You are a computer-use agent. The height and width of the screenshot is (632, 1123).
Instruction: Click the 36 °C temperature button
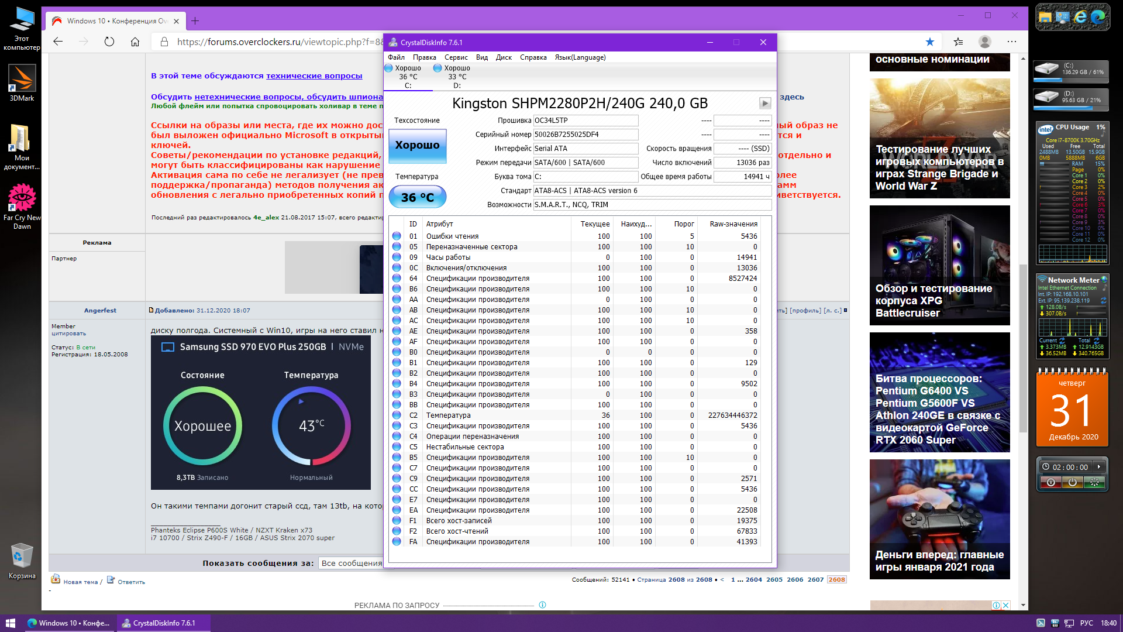click(x=417, y=197)
